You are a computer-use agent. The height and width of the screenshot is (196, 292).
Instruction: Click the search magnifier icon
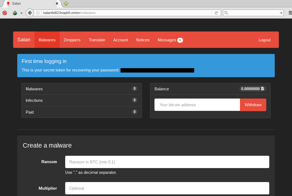226,13
